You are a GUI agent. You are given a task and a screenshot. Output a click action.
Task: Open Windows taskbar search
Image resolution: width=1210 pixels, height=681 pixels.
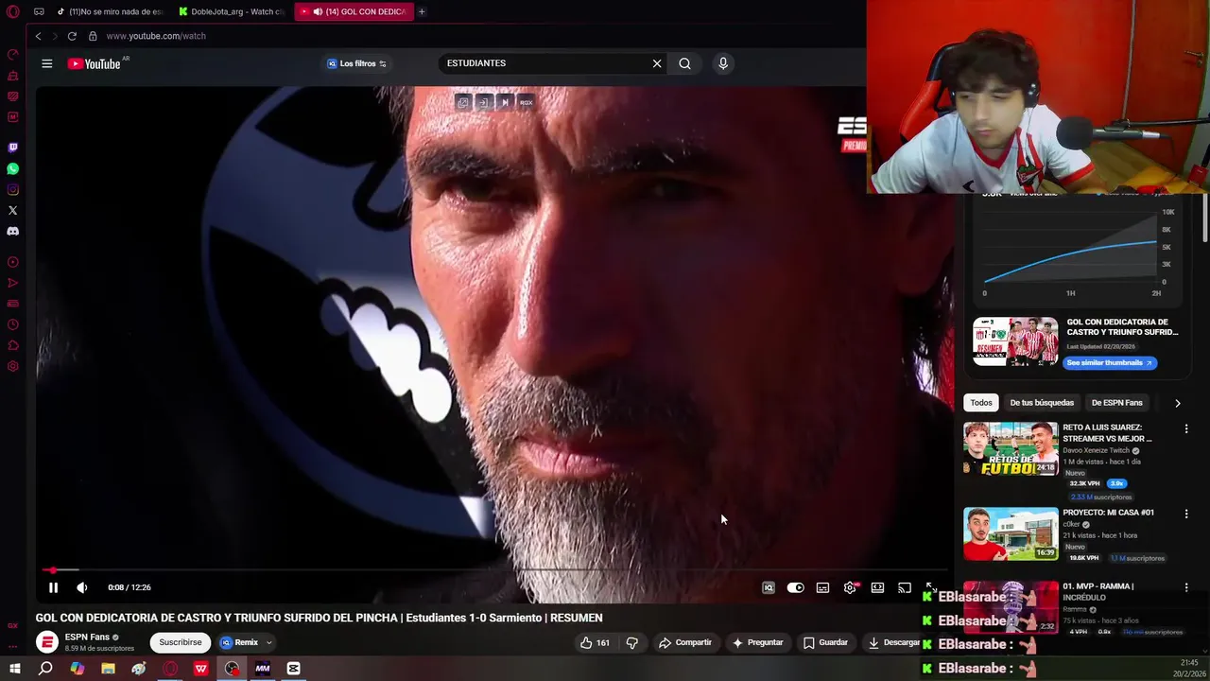pos(45,669)
